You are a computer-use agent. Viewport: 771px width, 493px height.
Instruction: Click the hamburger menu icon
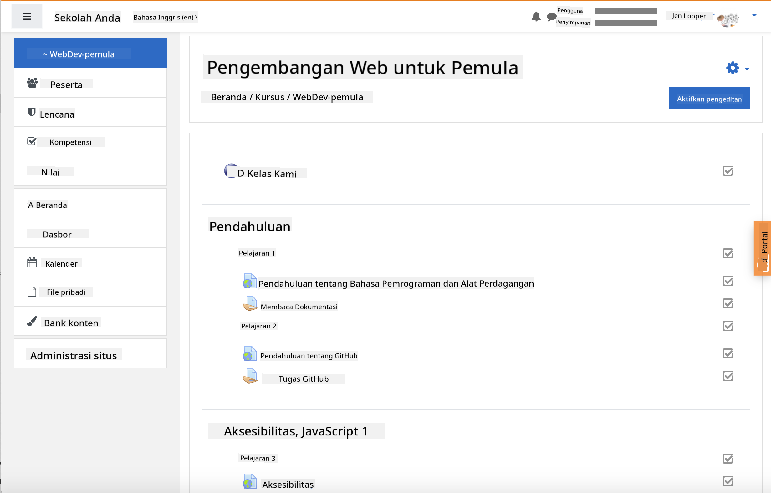point(27,17)
